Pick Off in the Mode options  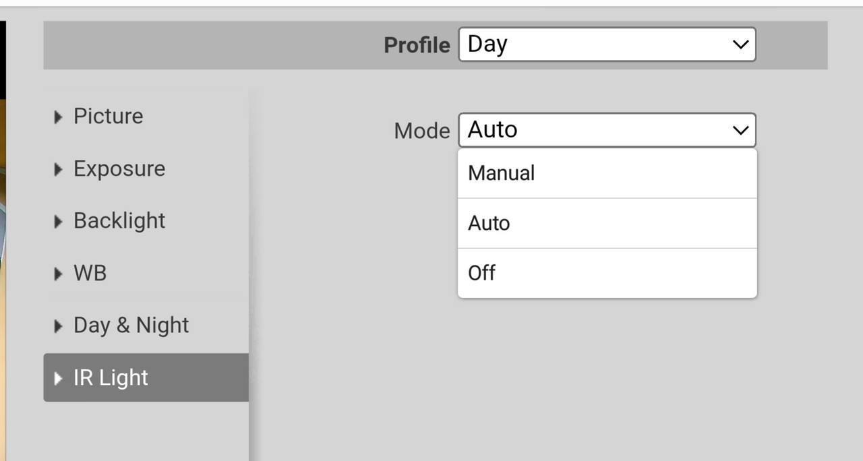click(607, 273)
